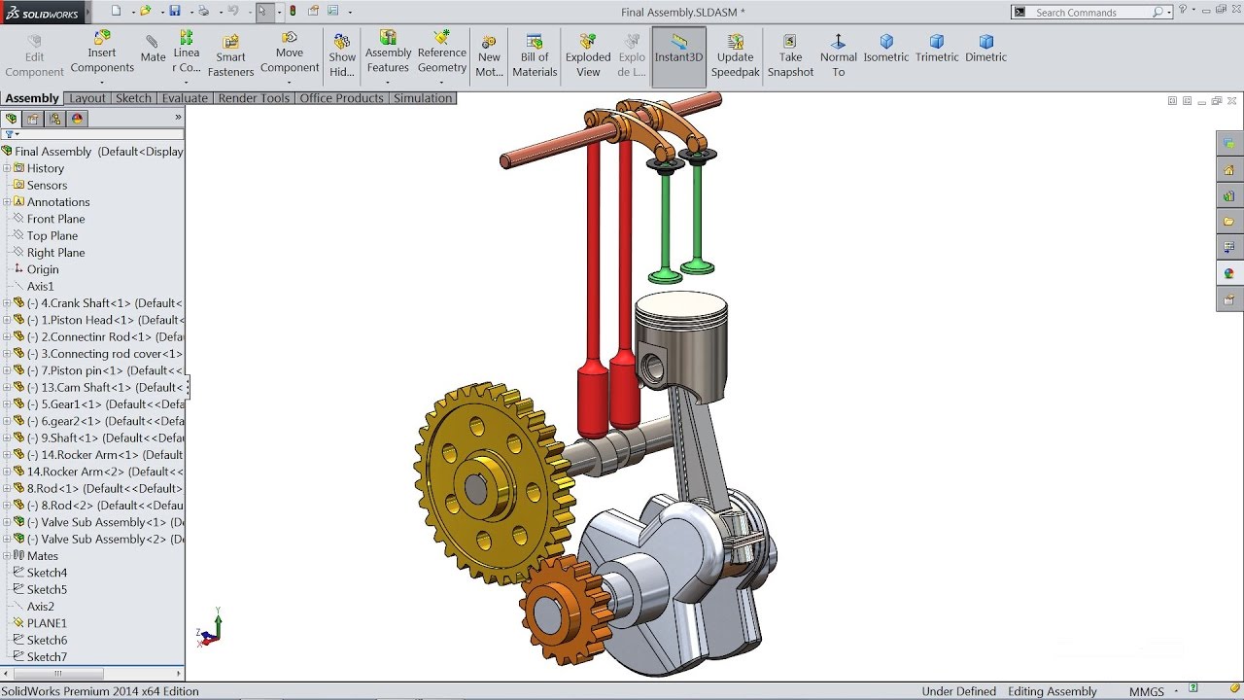Open Select tool dropdown arrow
The width and height of the screenshot is (1244, 700).
point(279,12)
